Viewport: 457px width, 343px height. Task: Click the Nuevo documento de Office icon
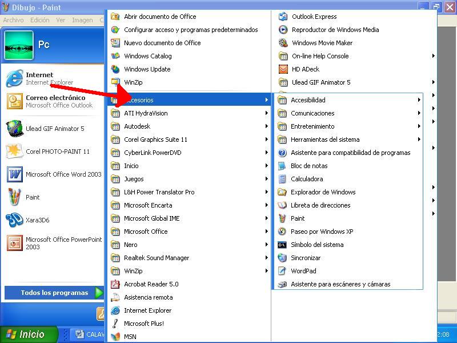pyautogui.click(x=115, y=43)
